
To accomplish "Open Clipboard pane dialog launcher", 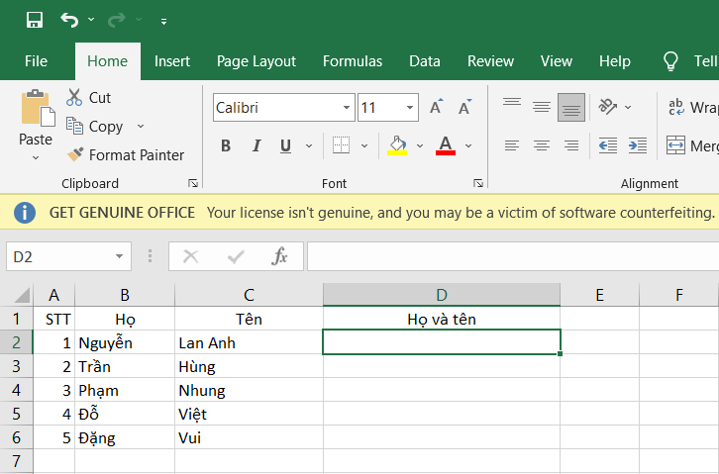I will coord(193,184).
